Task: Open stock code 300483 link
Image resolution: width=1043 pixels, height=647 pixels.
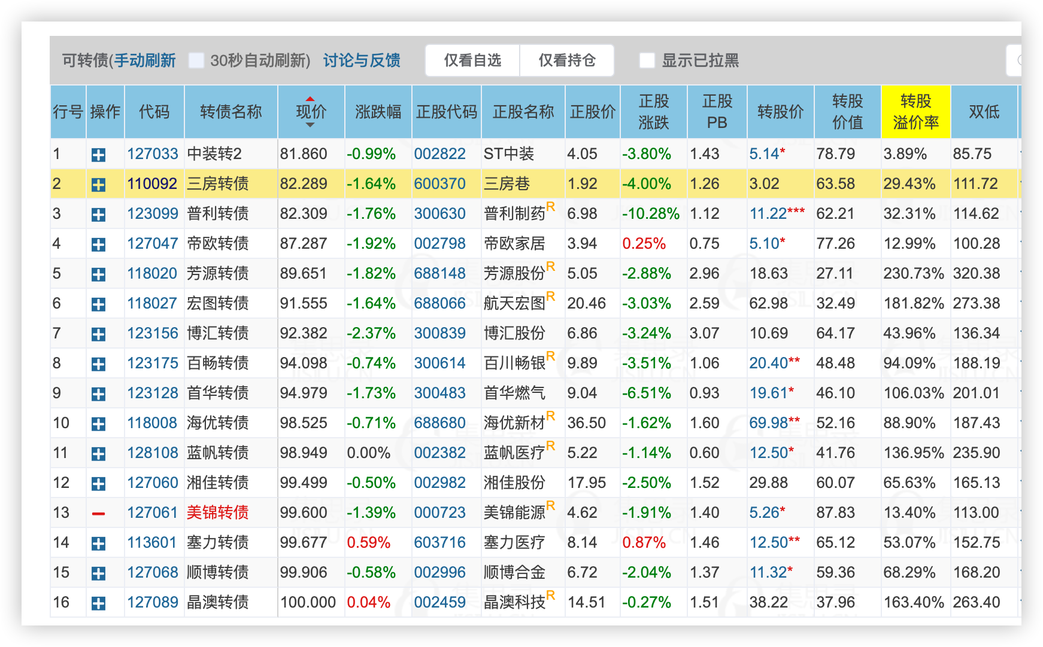Action: (x=439, y=393)
